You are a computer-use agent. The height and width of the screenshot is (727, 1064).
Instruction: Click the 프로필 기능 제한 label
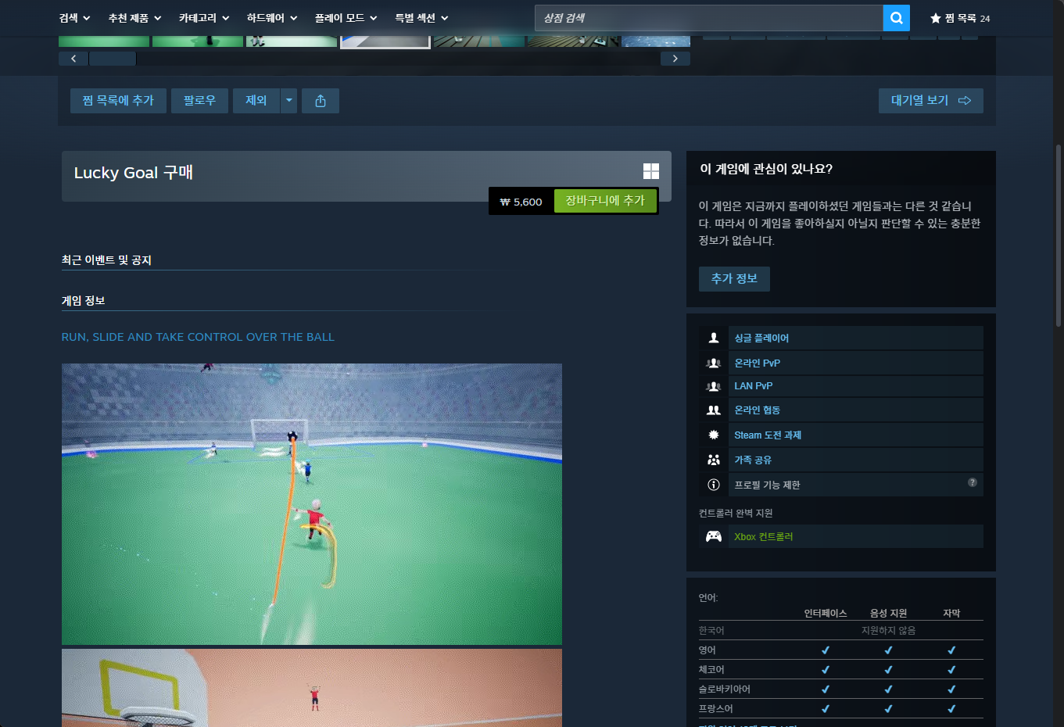[x=767, y=485]
